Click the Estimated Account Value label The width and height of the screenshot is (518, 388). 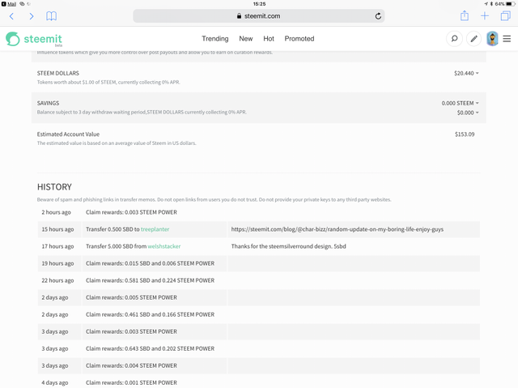[x=68, y=134]
